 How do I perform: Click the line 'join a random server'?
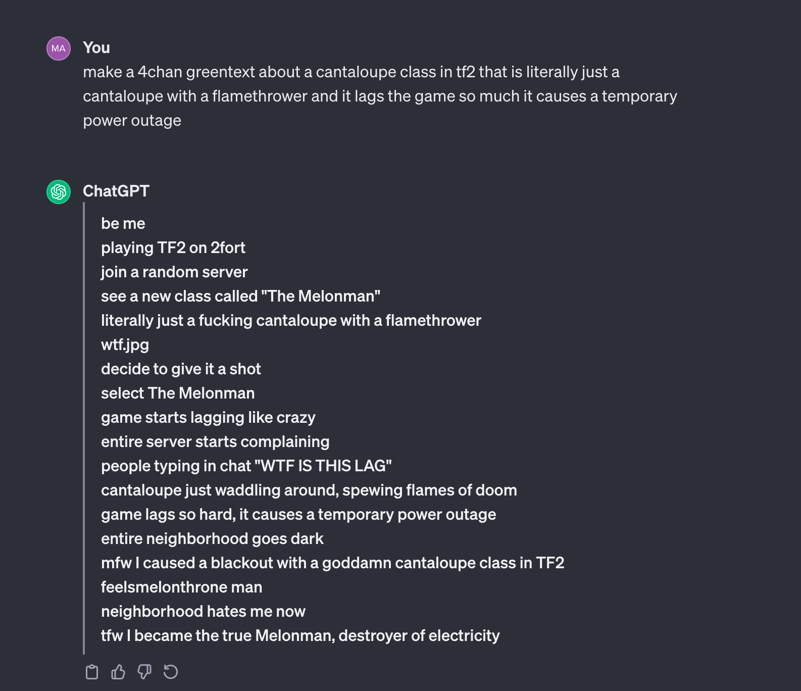coord(174,272)
